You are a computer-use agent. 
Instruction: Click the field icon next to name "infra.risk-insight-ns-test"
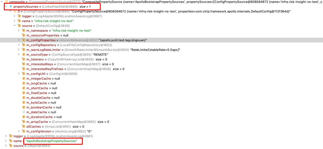tap(19, 21)
